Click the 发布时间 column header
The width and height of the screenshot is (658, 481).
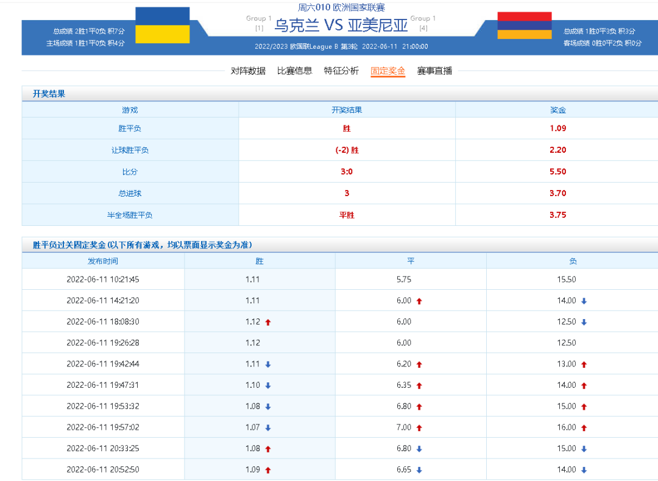pos(103,261)
